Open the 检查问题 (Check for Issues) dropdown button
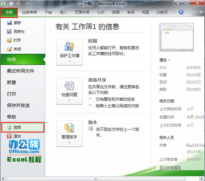The width and height of the screenshot is (205, 181). pyautogui.click(x=70, y=91)
